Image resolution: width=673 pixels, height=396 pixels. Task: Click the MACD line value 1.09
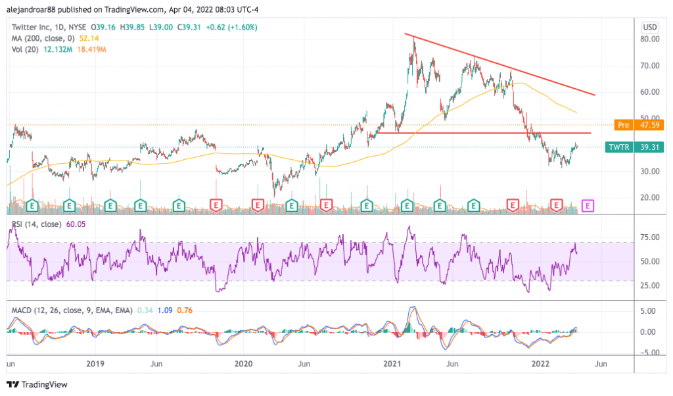click(165, 310)
